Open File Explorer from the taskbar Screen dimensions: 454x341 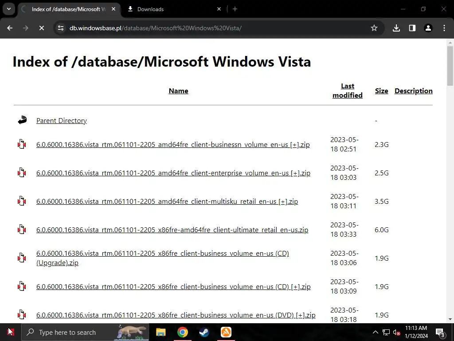(x=160, y=332)
